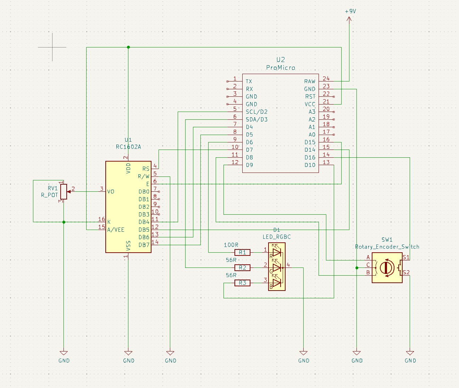Select the +9V power arrow symbol
This screenshot has height=388, width=459.
pos(349,19)
